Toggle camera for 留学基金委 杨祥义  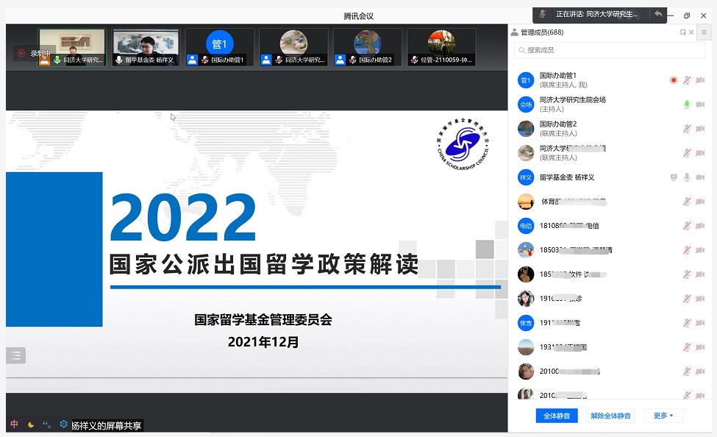tap(700, 177)
